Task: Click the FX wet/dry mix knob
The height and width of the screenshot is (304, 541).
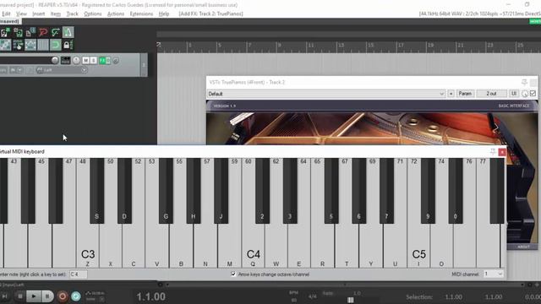Action: pos(525,94)
